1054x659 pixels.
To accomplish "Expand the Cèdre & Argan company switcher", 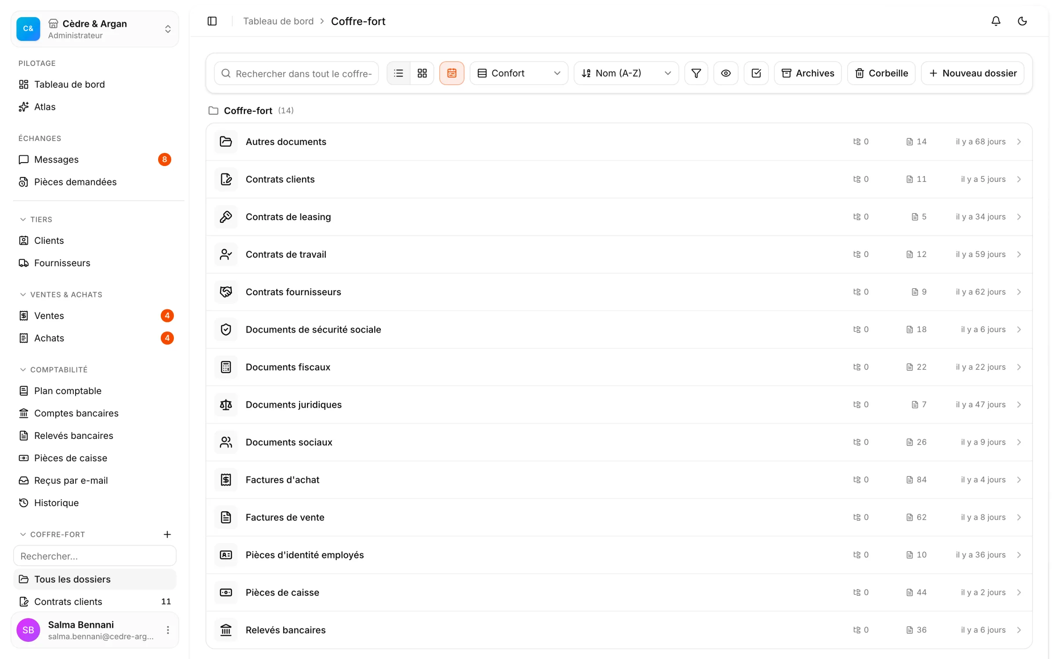I will 95,29.
